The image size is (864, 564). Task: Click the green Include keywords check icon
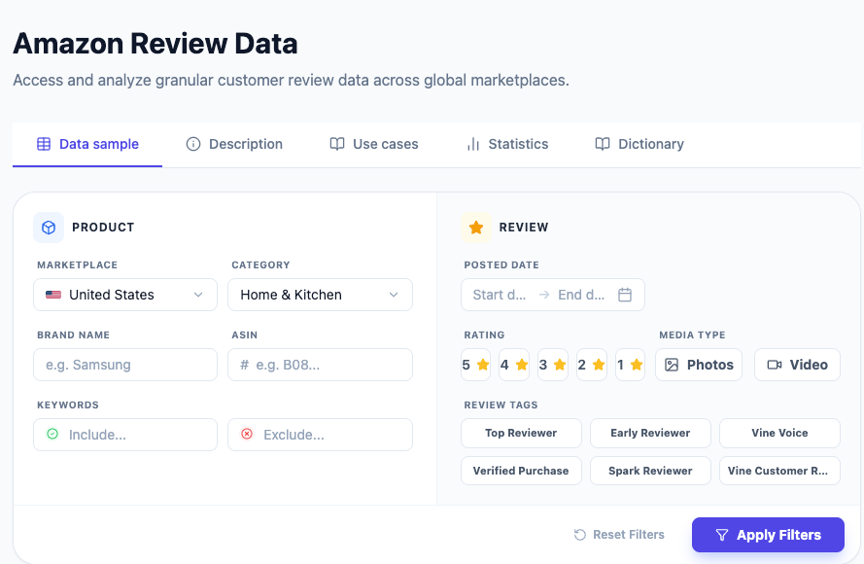point(52,435)
